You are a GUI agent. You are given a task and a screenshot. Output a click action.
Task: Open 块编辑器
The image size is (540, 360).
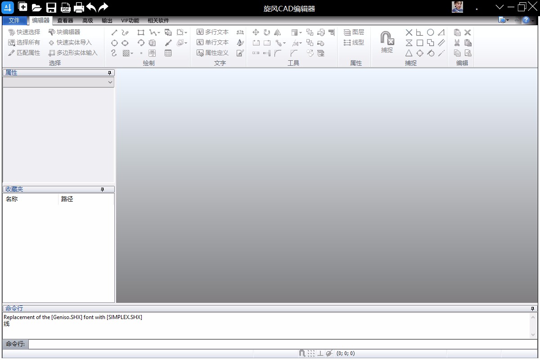(x=64, y=32)
